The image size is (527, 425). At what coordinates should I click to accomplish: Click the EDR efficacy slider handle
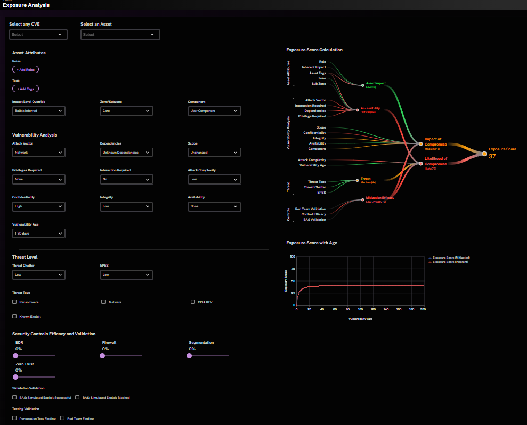15,355
